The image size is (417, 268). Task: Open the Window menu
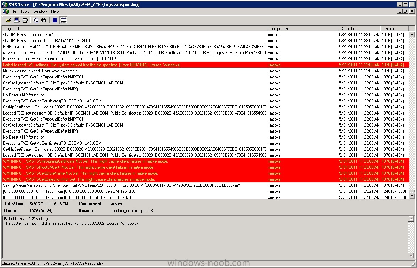(x=40, y=11)
